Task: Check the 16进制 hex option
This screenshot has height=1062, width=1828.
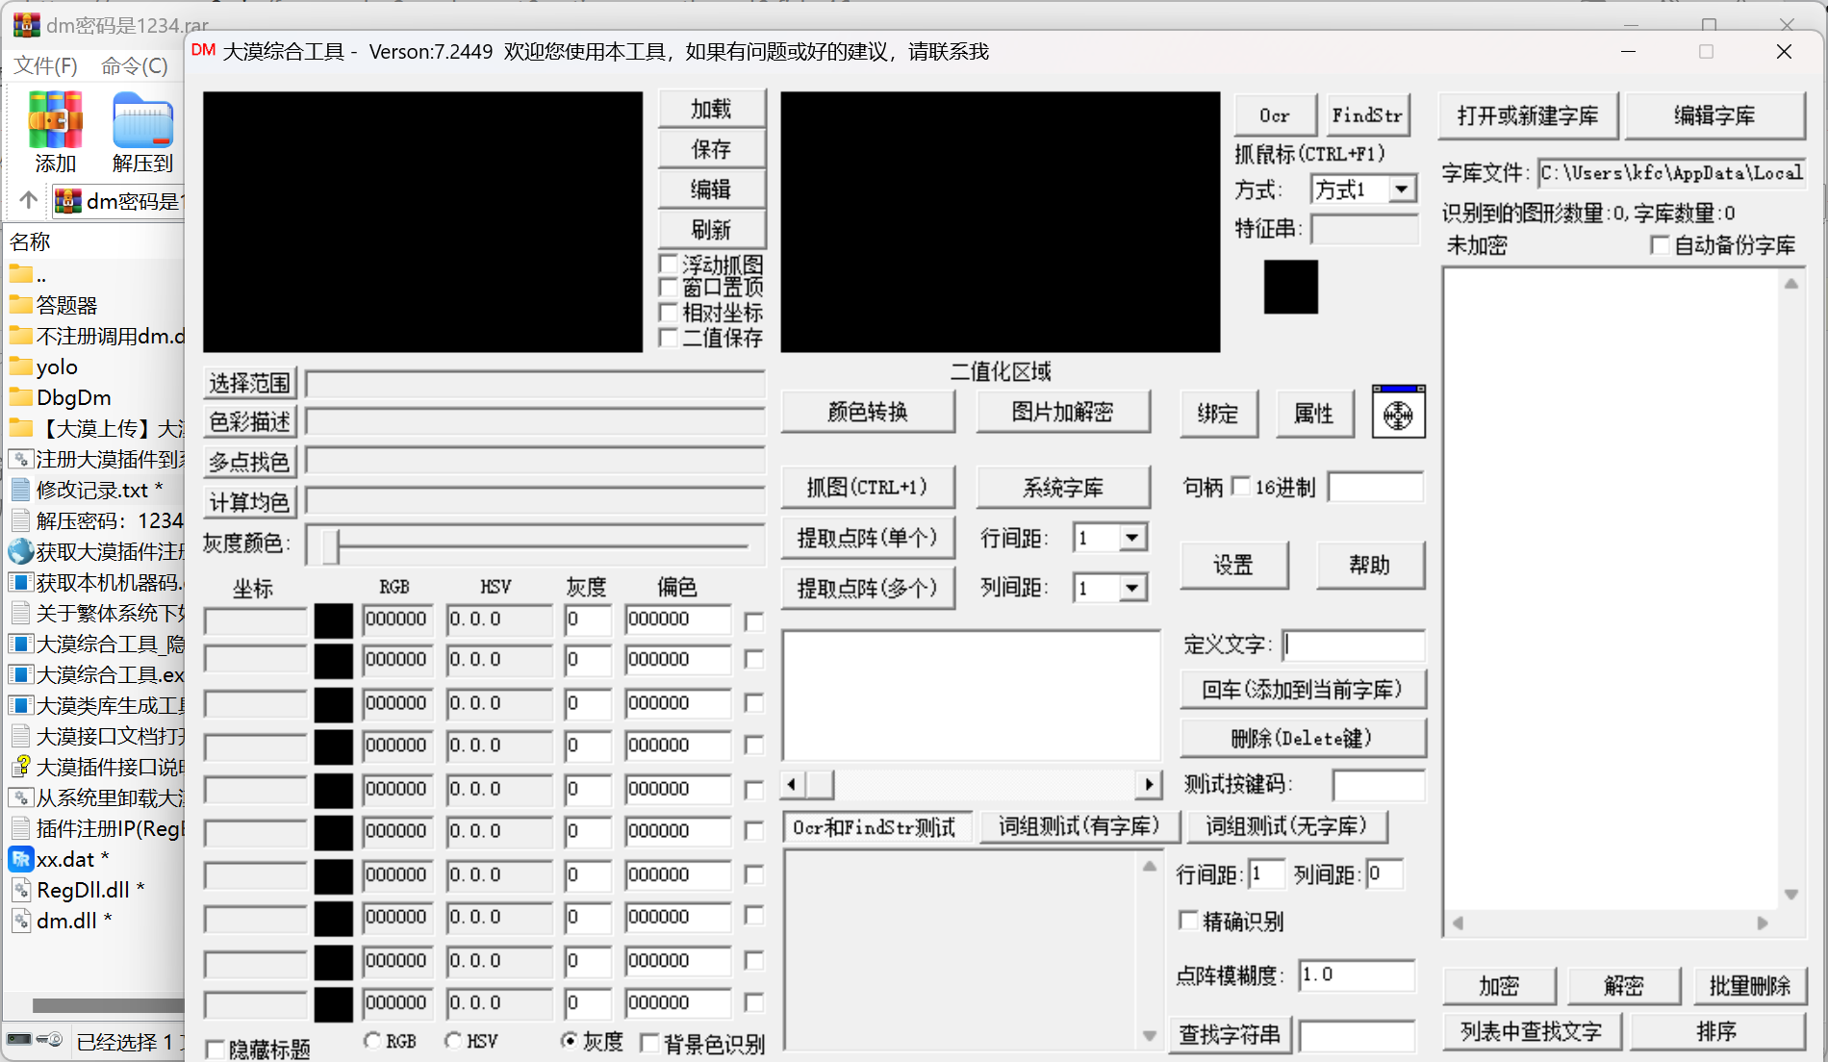Action: click(x=1241, y=487)
